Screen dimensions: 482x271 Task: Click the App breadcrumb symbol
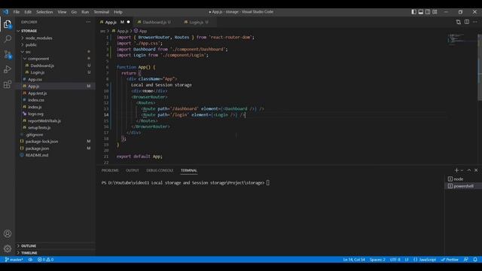(x=141, y=31)
